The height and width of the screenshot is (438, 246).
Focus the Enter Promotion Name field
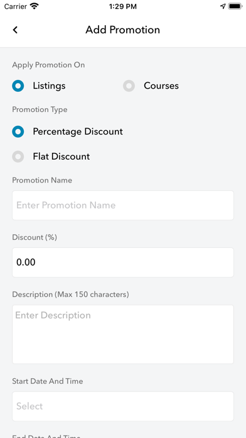(123, 205)
